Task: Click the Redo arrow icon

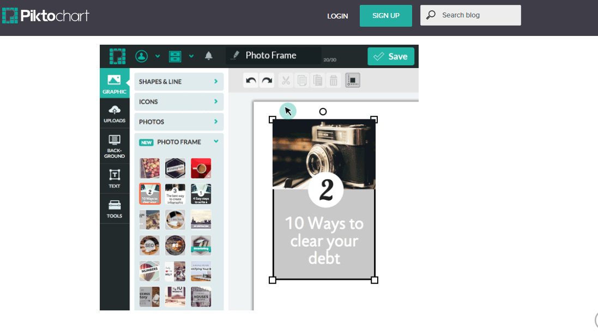Action: point(267,81)
